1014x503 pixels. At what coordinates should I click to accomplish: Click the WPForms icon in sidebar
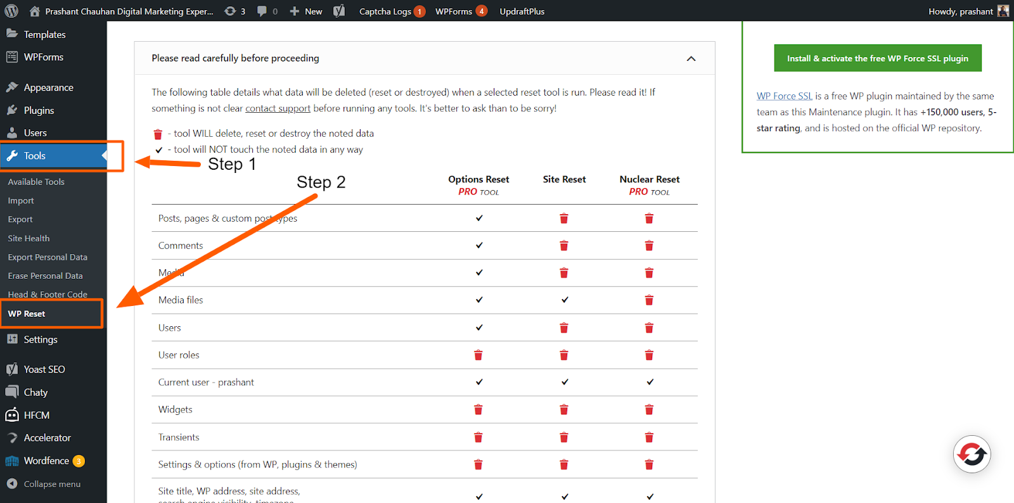click(x=11, y=57)
